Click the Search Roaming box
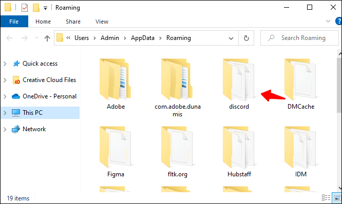The image size is (342, 204). (299, 38)
